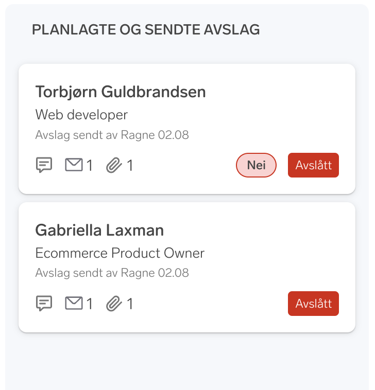
Task: Click the "Web developer" position text
Action: (x=81, y=114)
